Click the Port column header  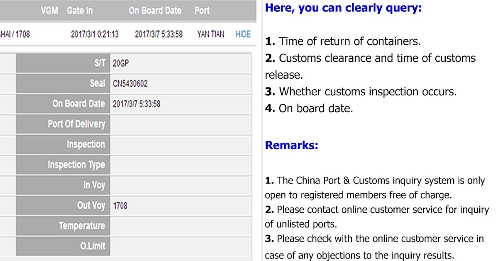click(x=202, y=11)
